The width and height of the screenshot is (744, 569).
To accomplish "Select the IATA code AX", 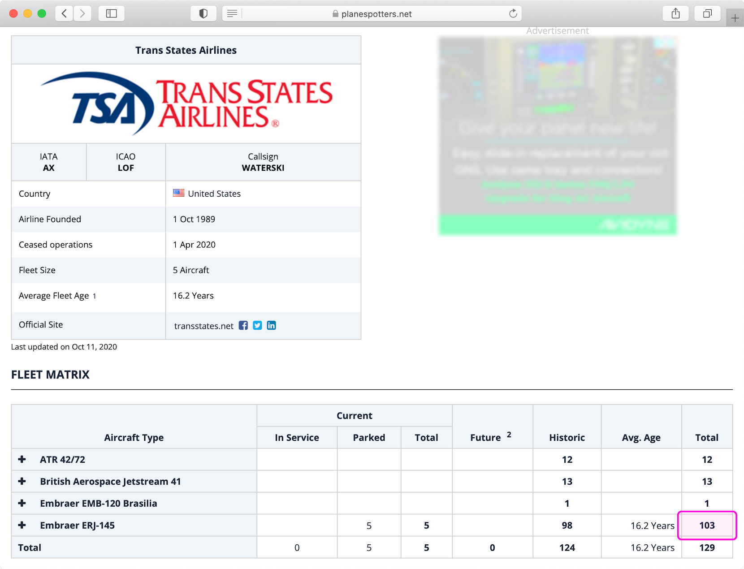I will pos(48,168).
